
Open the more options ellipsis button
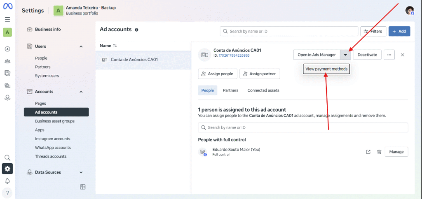(x=389, y=55)
